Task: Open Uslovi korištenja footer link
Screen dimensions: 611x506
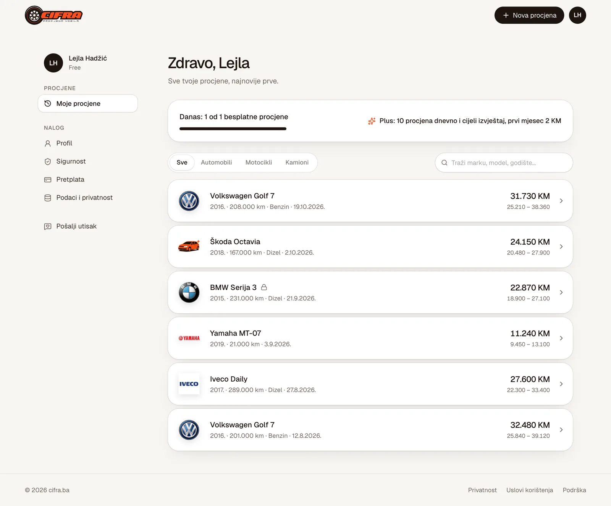Action: pyautogui.click(x=530, y=490)
